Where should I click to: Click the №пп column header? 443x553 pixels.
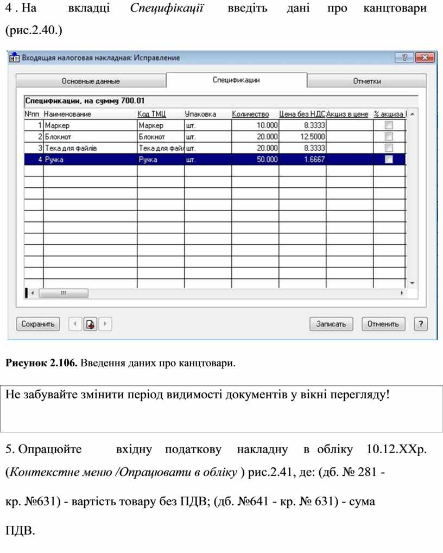[31, 114]
